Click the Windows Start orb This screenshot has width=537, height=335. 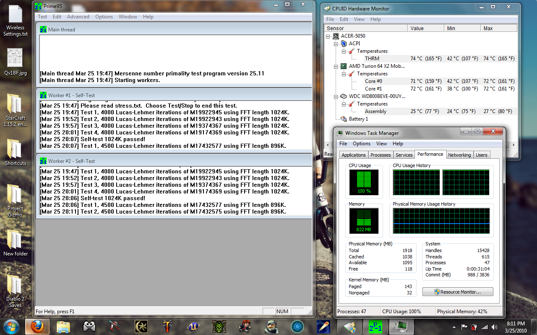[11, 326]
